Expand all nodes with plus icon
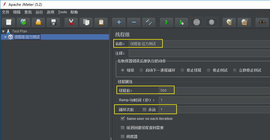This screenshot has width=270, height=140. pos(119,22)
